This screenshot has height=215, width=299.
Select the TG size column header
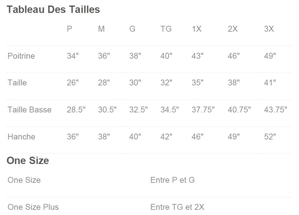tap(166, 29)
